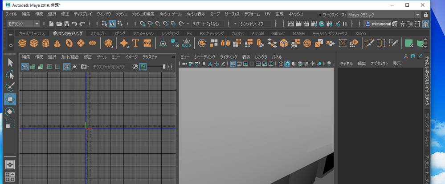The height and width of the screenshot is (184, 445).
Task: Open a scene with folder icon
Action: click(59, 24)
